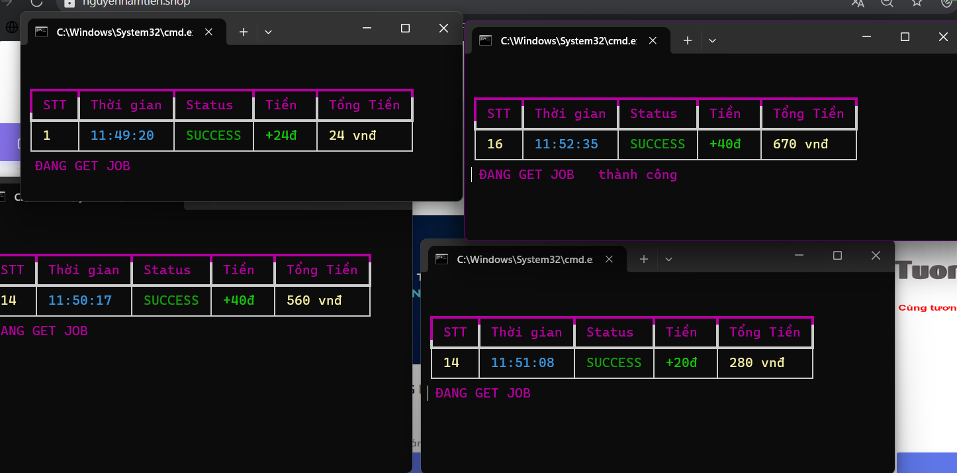The image size is (957, 473).
Task: Expand tab dropdown in the 280 vnđ terminal window
Action: [x=668, y=259]
